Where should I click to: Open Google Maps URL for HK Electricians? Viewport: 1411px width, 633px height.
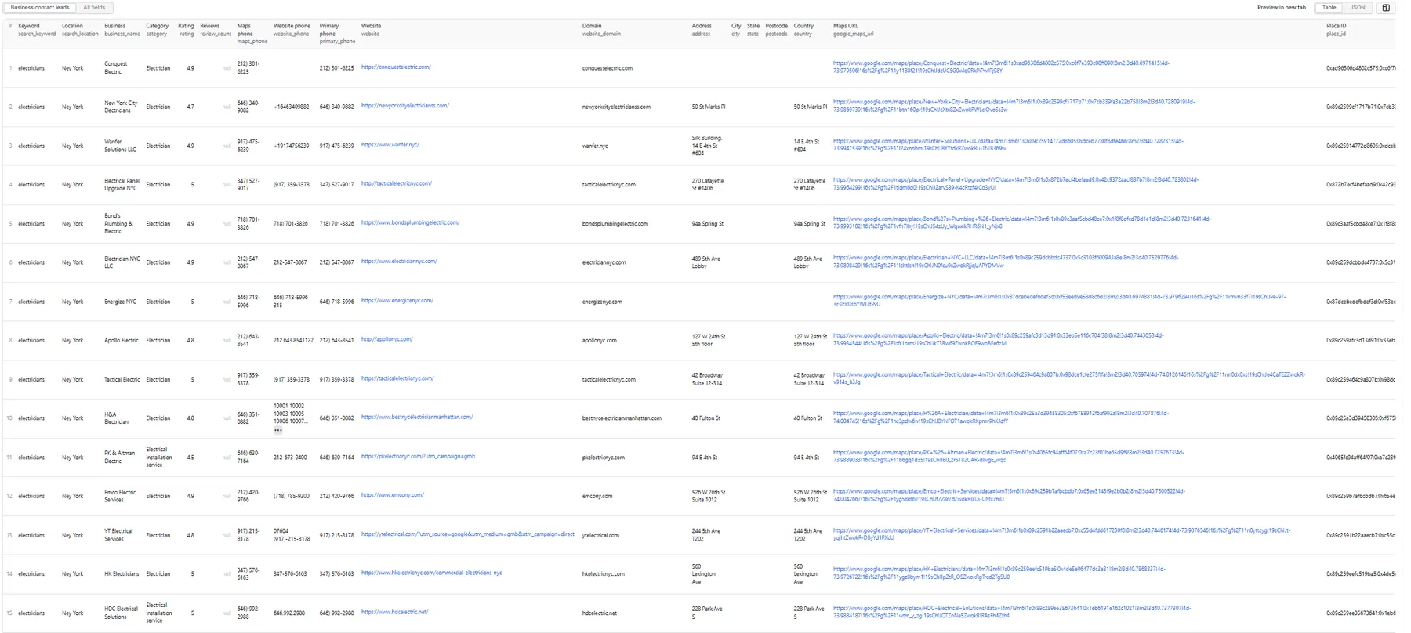coord(999,573)
